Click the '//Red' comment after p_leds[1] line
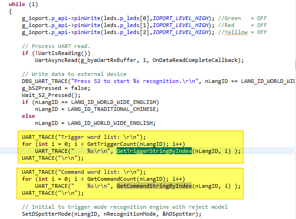 point(226,25)
